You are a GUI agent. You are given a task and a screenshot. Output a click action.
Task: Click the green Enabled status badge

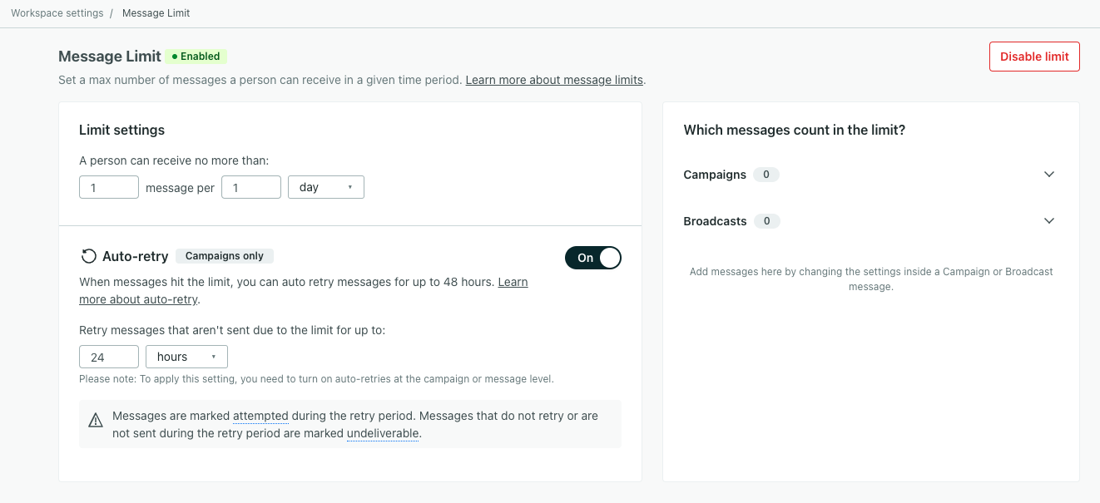point(196,57)
